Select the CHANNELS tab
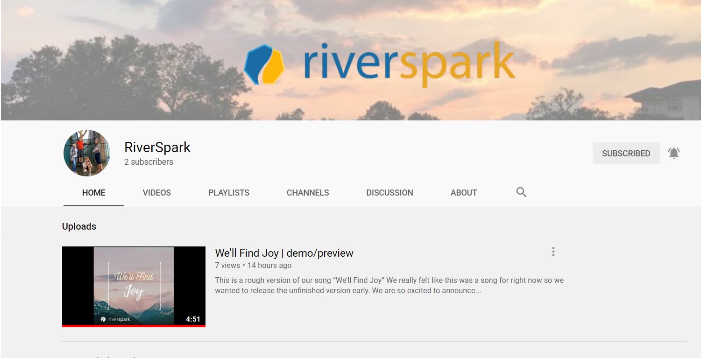Image resolution: width=701 pixels, height=358 pixels. click(x=308, y=193)
